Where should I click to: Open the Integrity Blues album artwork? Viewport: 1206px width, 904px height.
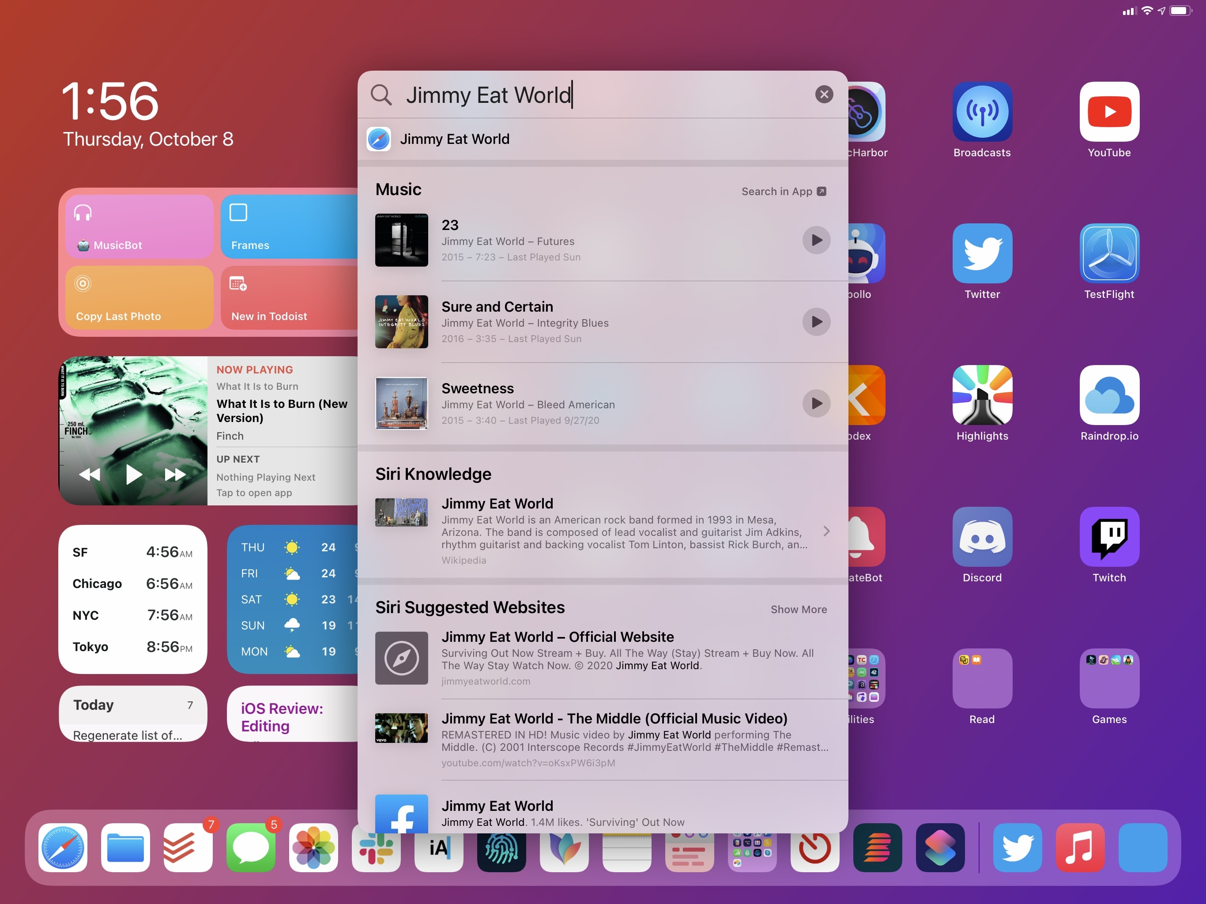coord(401,322)
